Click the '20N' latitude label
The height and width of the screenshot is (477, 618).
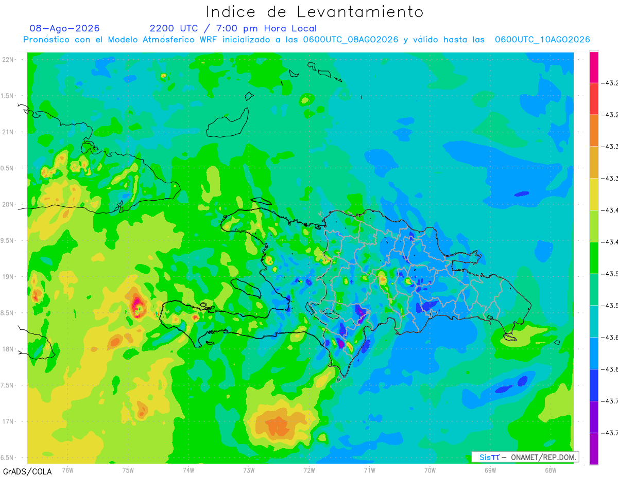[x=8, y=204]
